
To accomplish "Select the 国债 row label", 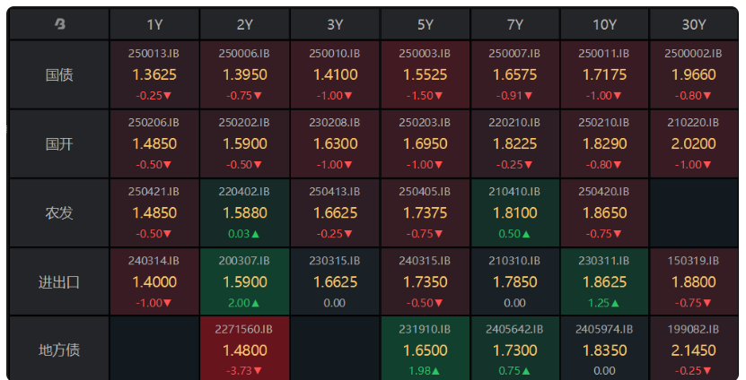I will [60, 74].
